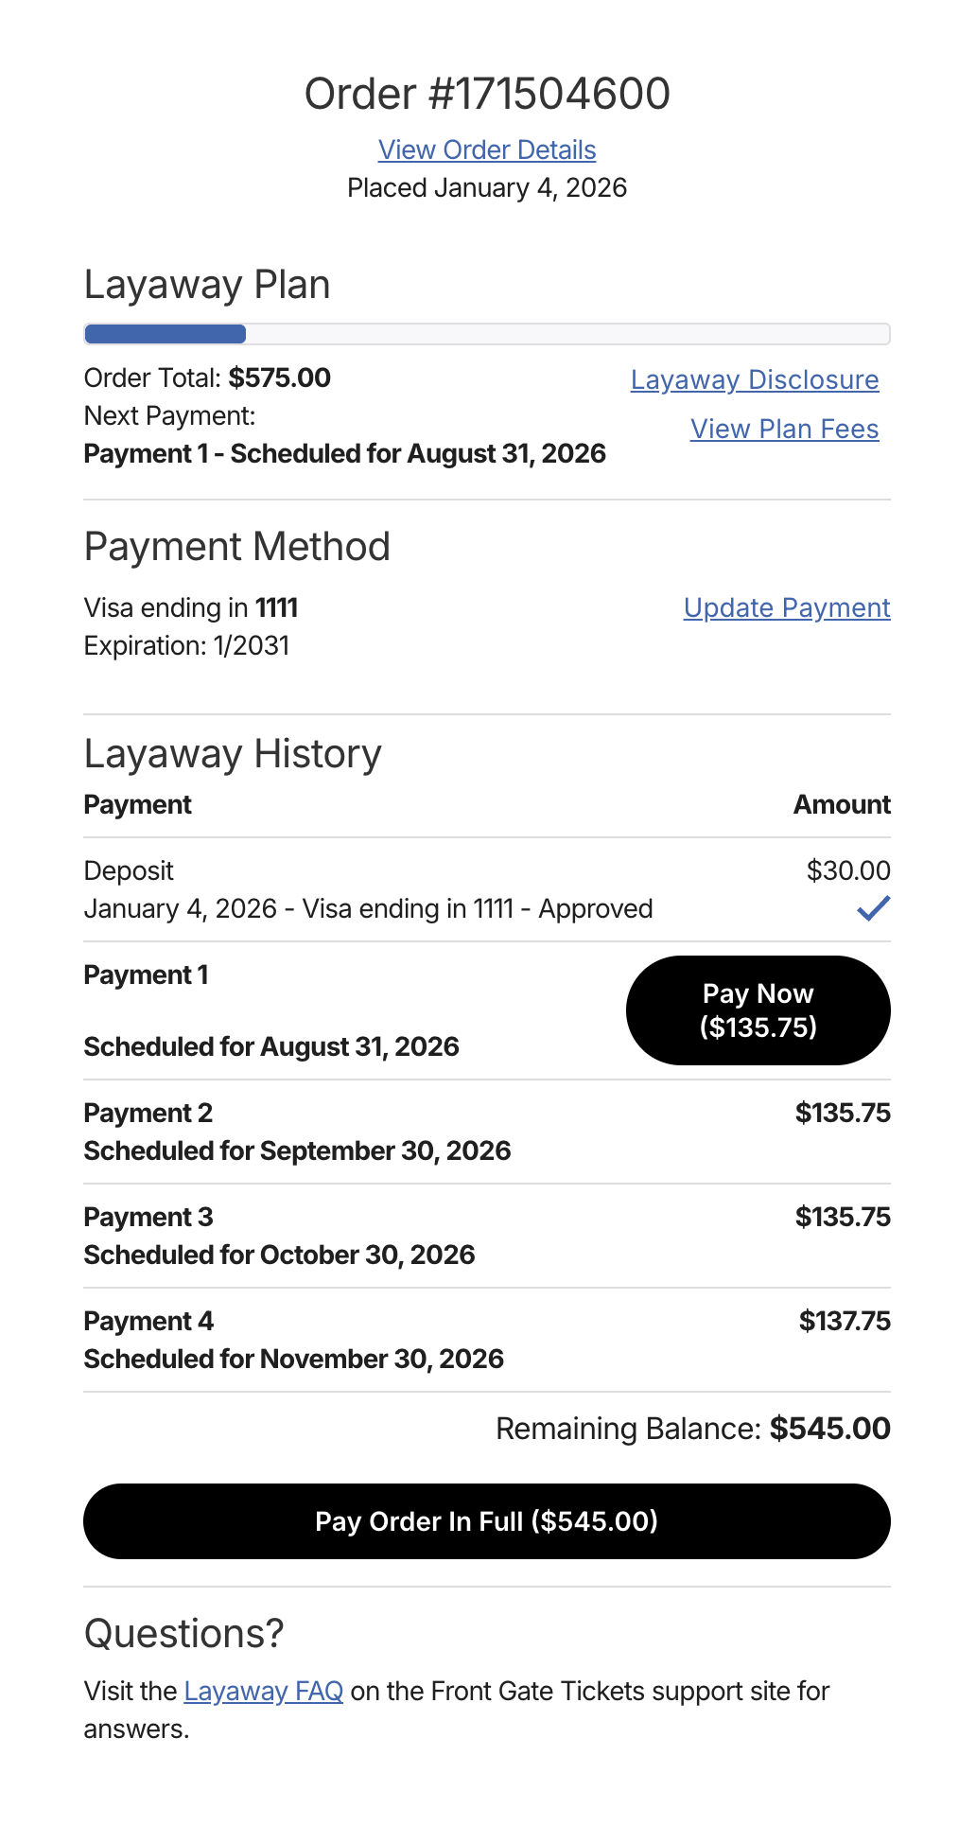
Task: Open the View Order Details link
Action: [487, 149]
